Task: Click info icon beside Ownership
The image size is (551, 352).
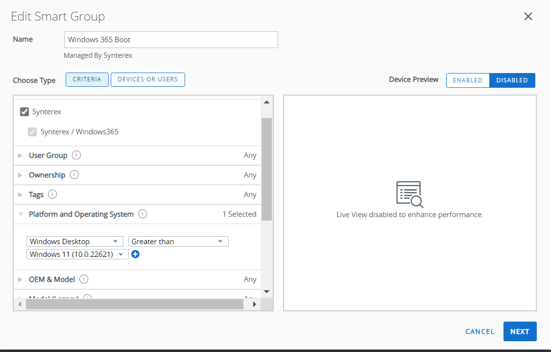Action: (74, 175)
